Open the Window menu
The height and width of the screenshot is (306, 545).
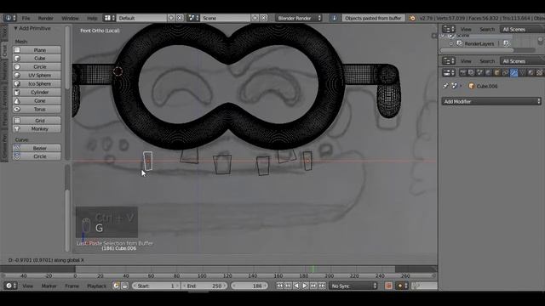tap(70, 18)
